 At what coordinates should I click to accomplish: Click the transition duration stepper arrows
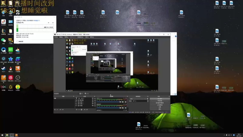(x=148, y=101)
